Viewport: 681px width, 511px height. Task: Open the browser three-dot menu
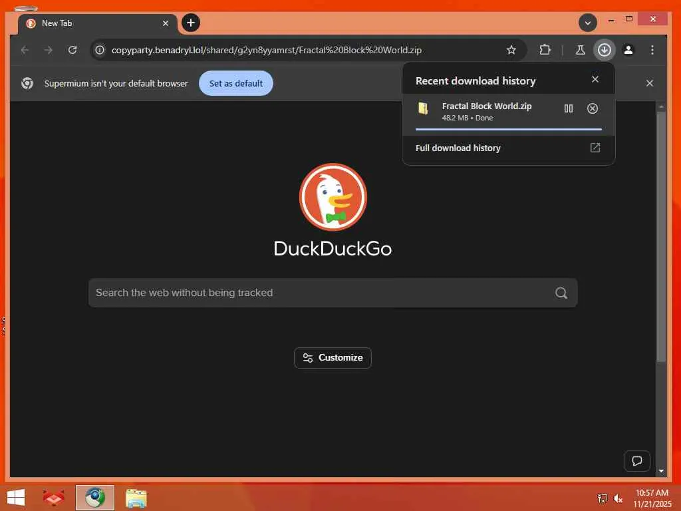click(x=652, y=50)
